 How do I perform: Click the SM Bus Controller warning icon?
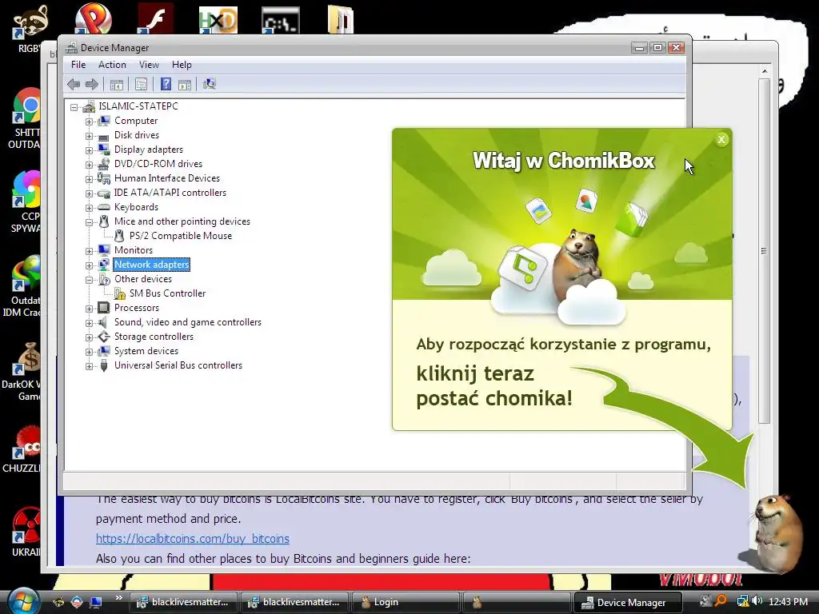[x=120, y=294]
